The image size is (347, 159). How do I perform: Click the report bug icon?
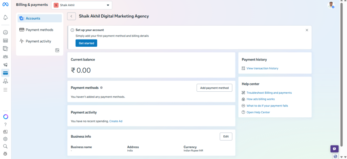[x=5, y=154]
